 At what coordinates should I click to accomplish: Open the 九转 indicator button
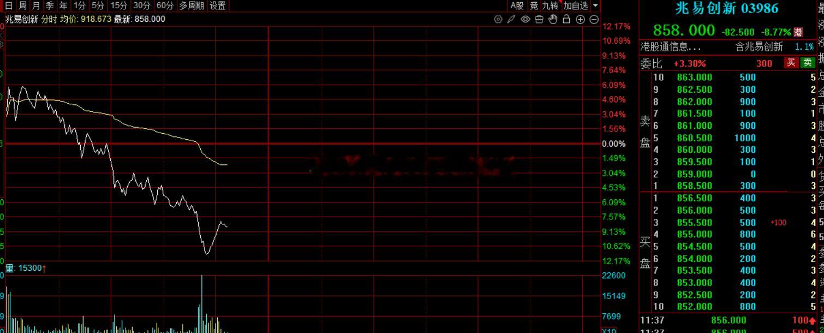[x=551, y=5]
